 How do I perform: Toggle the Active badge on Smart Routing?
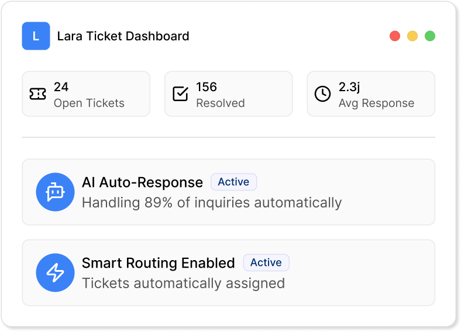point(266,263)
